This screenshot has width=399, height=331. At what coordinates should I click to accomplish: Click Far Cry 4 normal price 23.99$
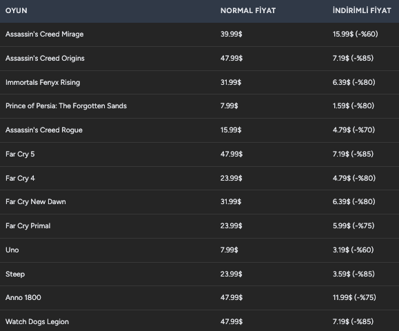[x=232, y=178]
